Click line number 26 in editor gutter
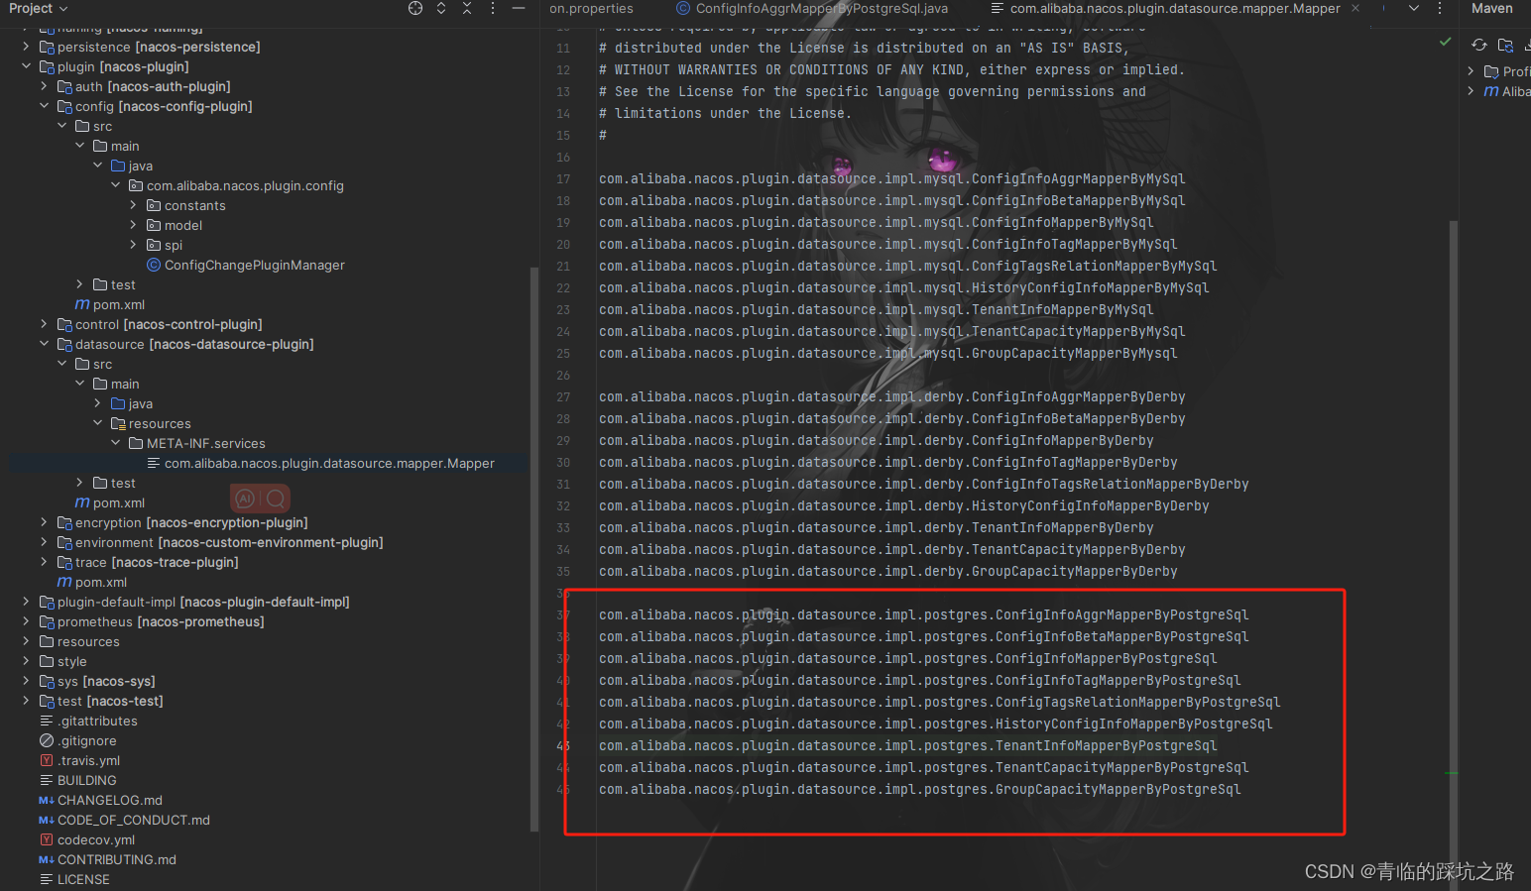 (563, 375)
